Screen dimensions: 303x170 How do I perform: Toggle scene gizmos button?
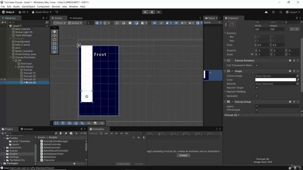point(198,23)
